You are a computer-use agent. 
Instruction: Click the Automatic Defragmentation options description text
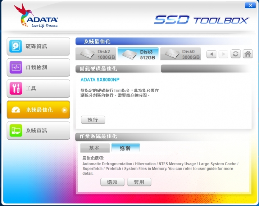tap(160, 169)
